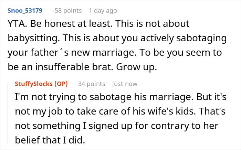Collapse the reply thread via vertical line
Viewport: 241px width, 150px height.
tap(8, 113)
